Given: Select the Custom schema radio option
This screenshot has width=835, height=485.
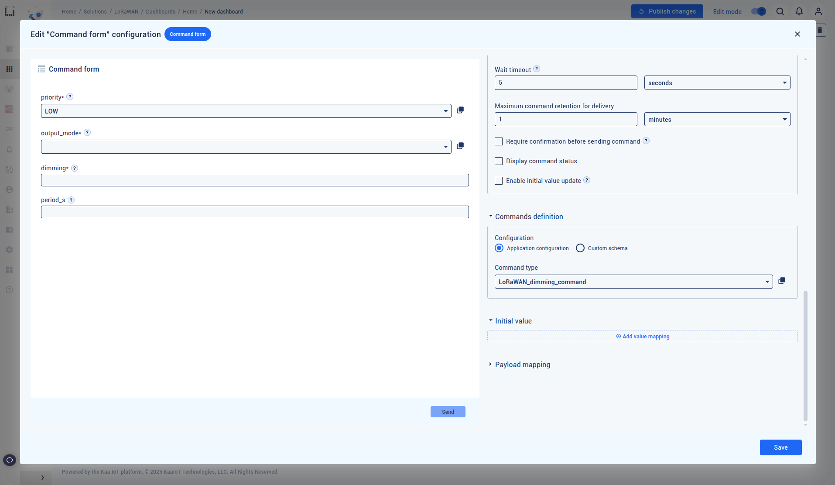Looking at the screenshot, I should point(580,248).
